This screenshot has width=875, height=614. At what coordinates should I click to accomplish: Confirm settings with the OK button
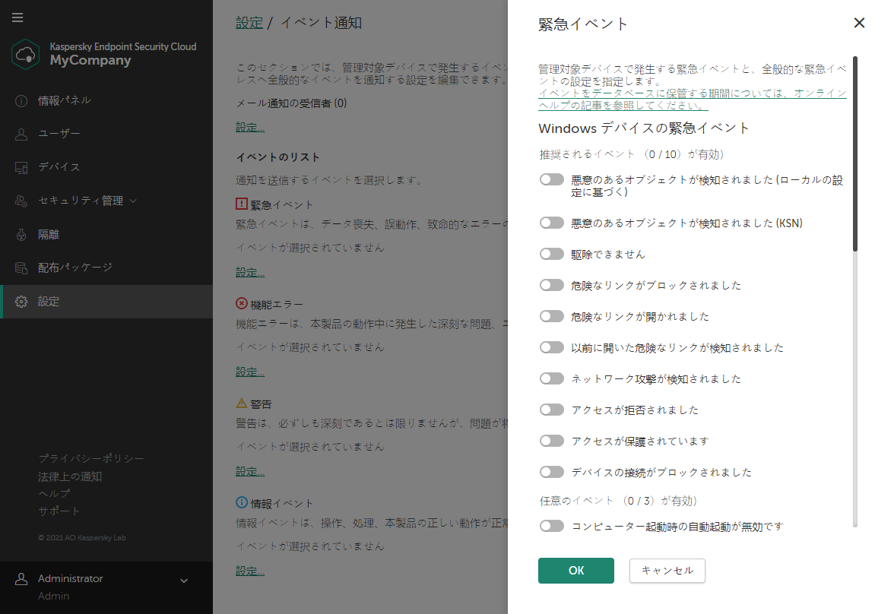click(x=575, y=570)
